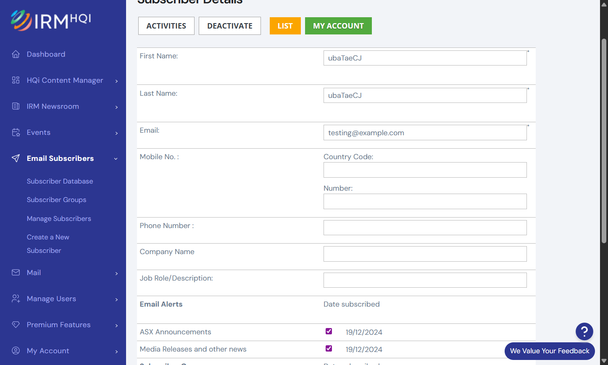This screenshot has width=608, height=365.
Task: Focus the mobile Number field
Action: [x=425, y=202]
